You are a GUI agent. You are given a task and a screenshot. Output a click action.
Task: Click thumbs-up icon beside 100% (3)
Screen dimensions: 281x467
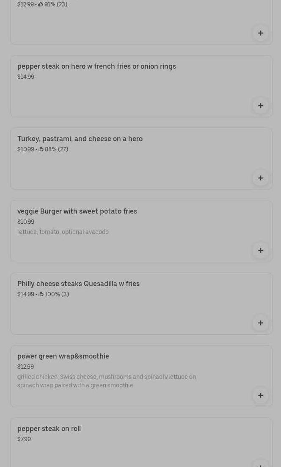coord(41,294)
